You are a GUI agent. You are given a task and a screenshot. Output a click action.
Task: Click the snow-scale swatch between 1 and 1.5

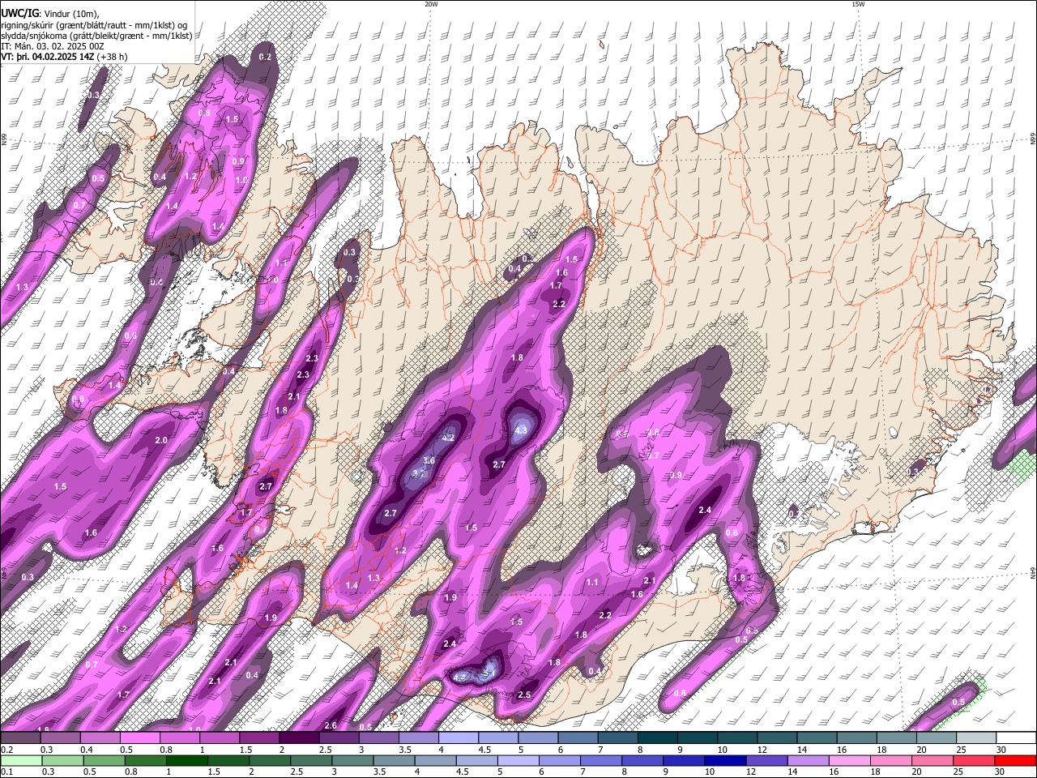coord(220,738)
